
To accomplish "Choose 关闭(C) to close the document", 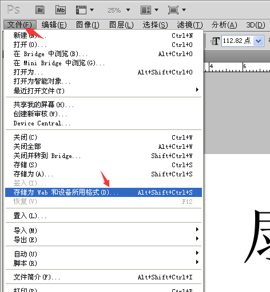I will [x=104, y=137].
